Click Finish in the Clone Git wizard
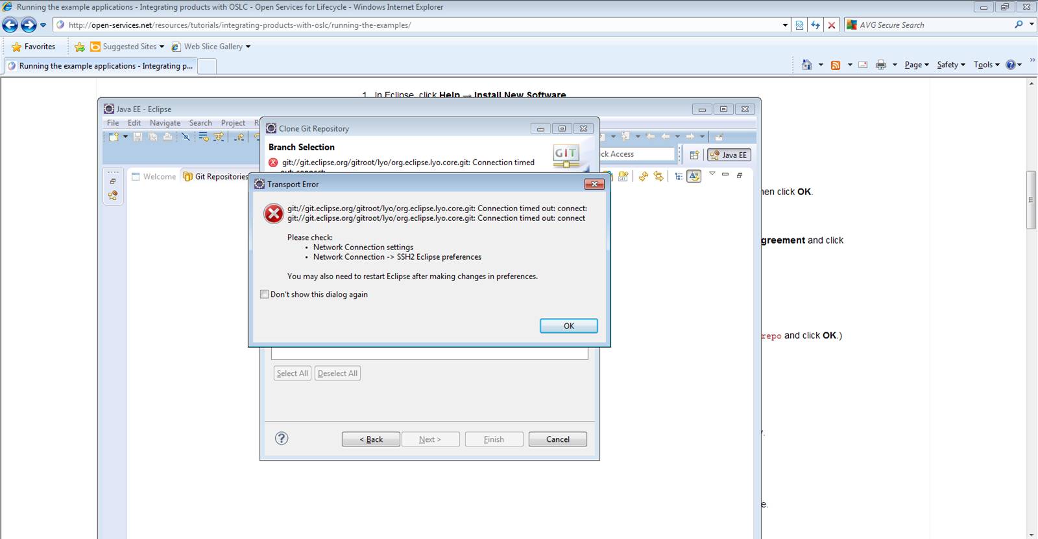The image size is (1038, 539). [x=494, y=439]
